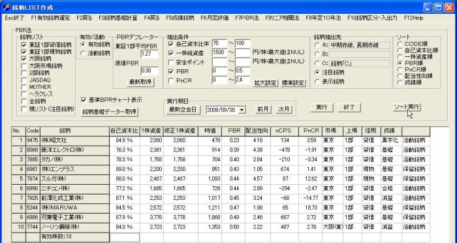Image resolution: width=457 pixels, height=243 pixels.
Task: Toggle 一株純資産 condition checkbox
Action: [171, 54]
